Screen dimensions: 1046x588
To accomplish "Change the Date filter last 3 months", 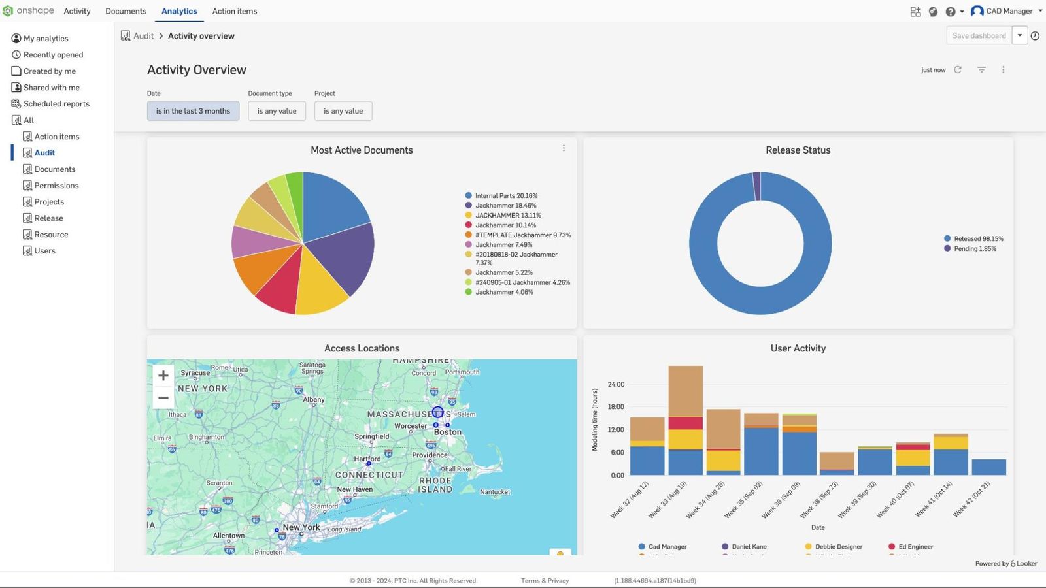I will [193, 111].
